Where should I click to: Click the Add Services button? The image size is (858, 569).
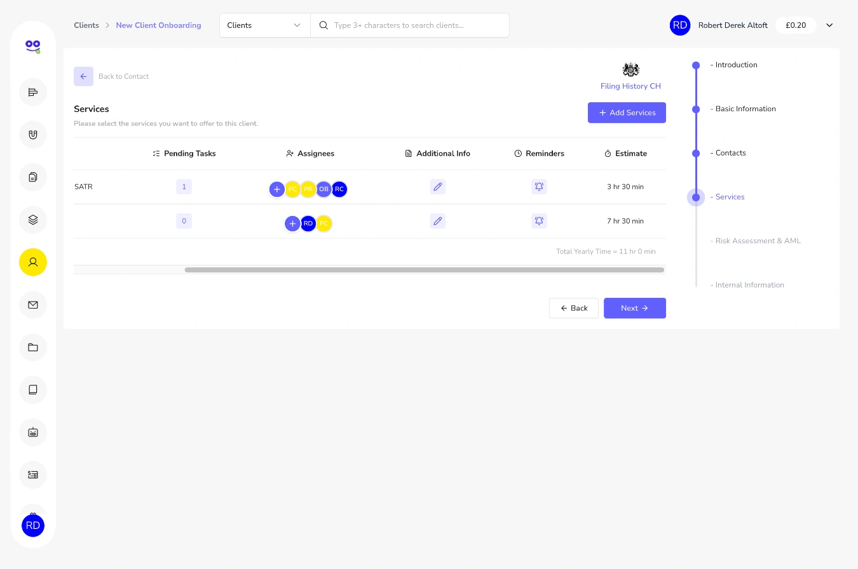click(627, 112)
